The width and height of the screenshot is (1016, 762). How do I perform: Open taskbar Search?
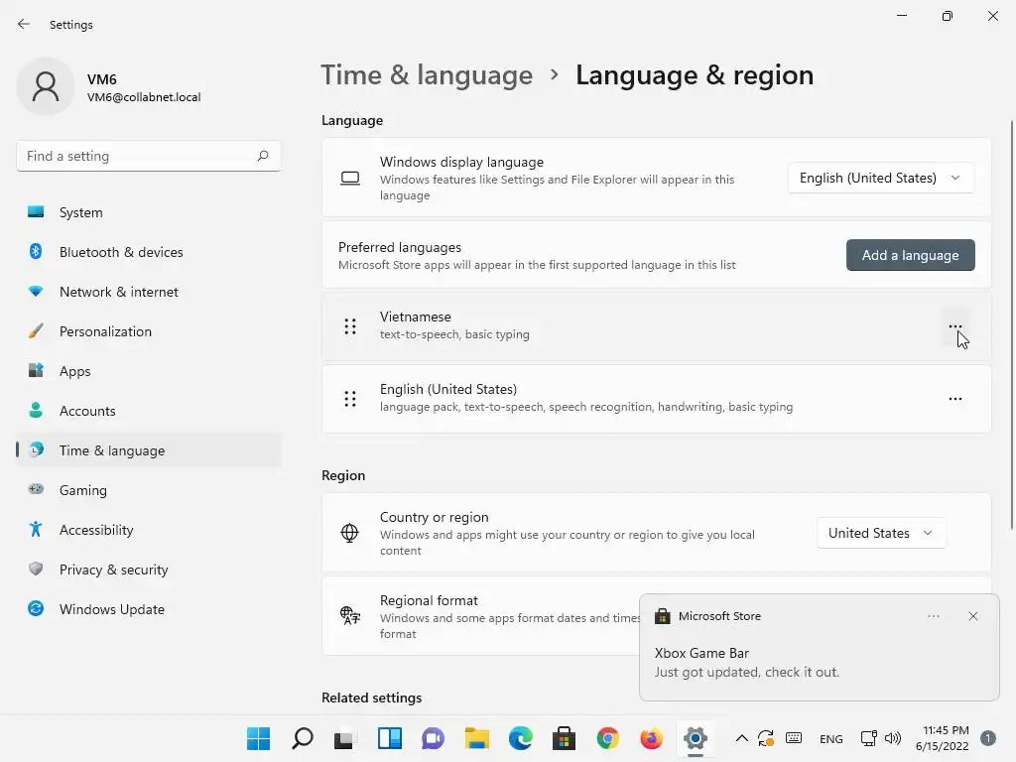click(302, 738)
